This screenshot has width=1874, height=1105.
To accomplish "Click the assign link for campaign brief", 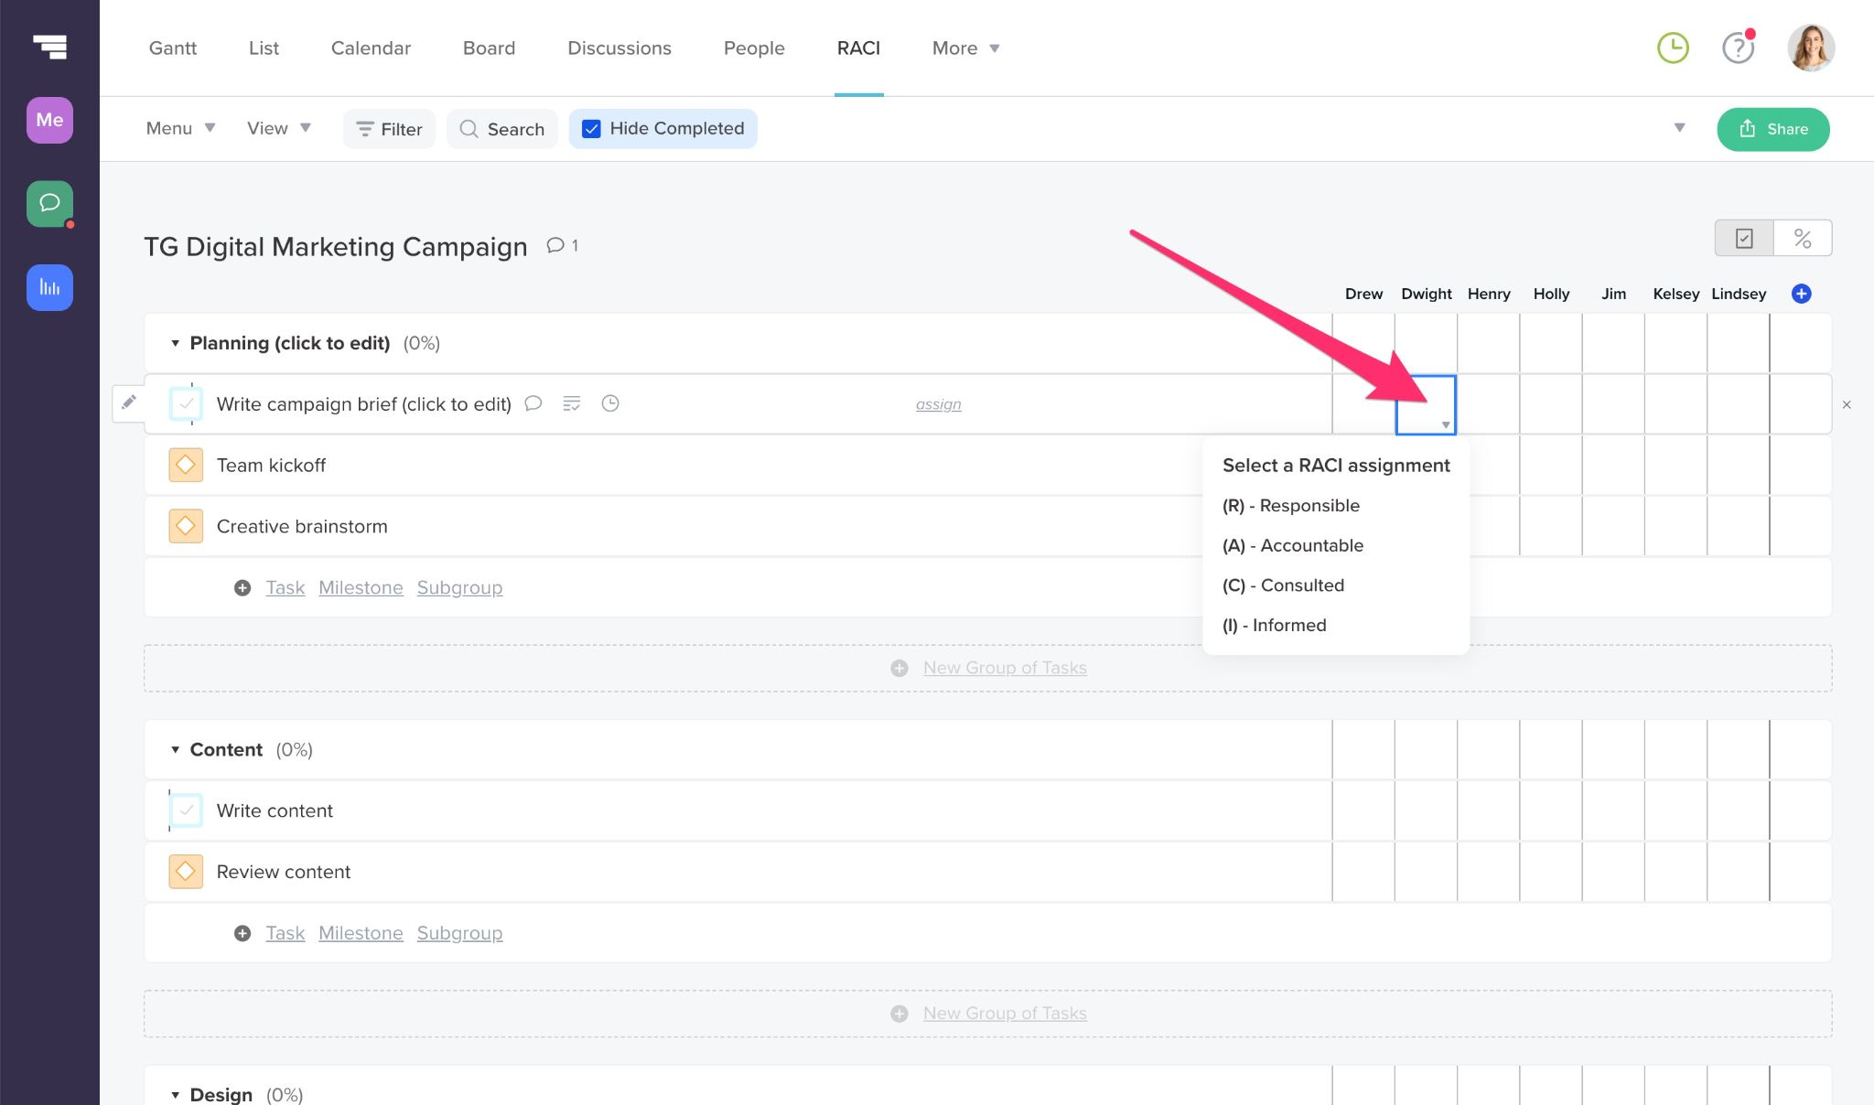I will pos(938,404).
